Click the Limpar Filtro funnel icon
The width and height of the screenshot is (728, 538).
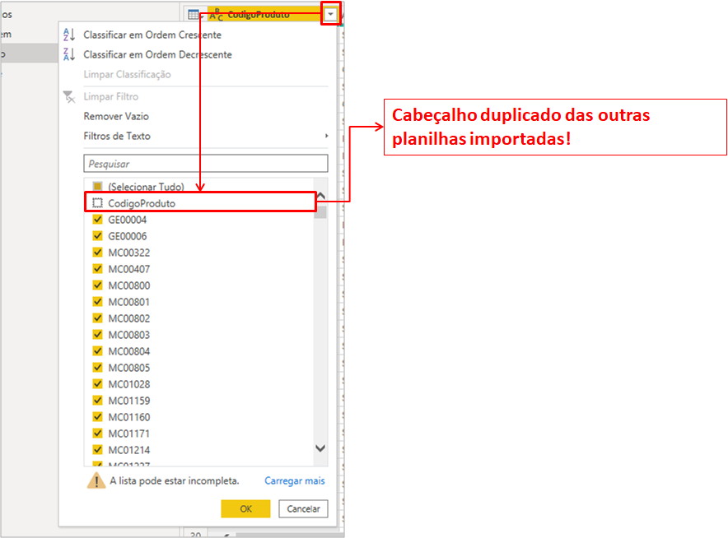point(69,97)
